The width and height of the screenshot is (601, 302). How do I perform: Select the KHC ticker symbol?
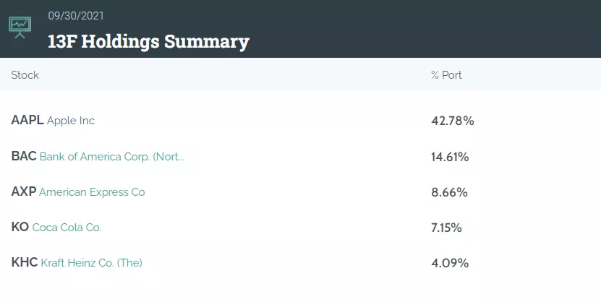25,263
